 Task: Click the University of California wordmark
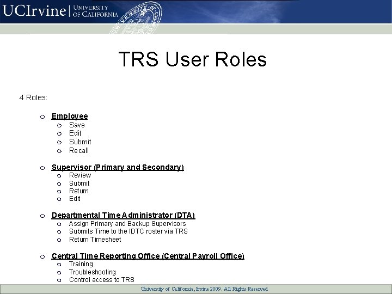point(95,11)
